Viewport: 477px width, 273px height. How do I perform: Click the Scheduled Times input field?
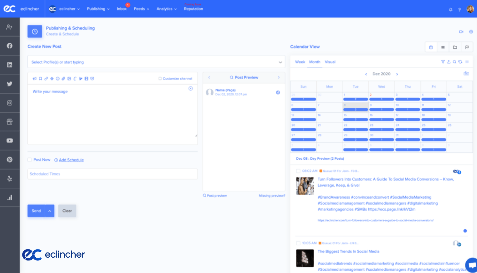pyautogui.click(x=112, y=174)
